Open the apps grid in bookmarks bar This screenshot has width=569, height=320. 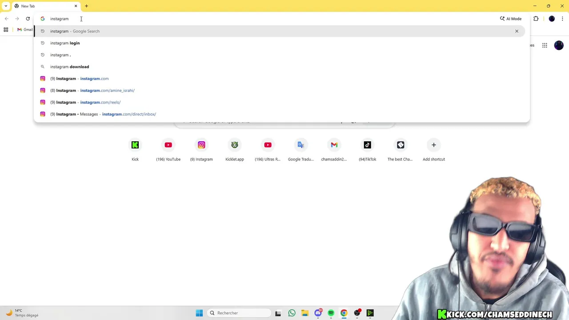point(6,30)
